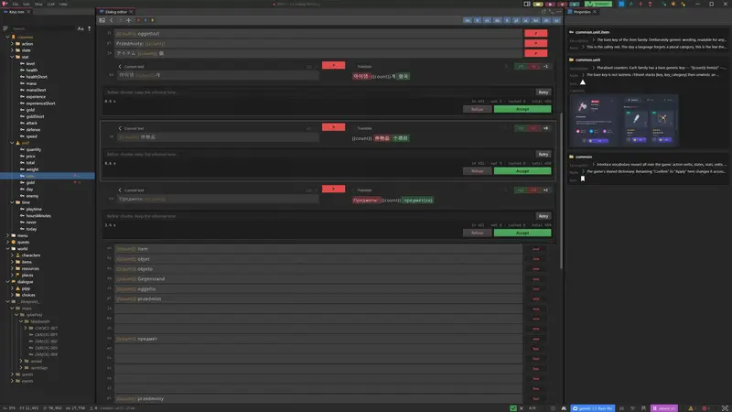Image resolution: width=732 pixels, height=412 pixels.
Task: Select the experience key in tree
Action: [x=36, y=97]
